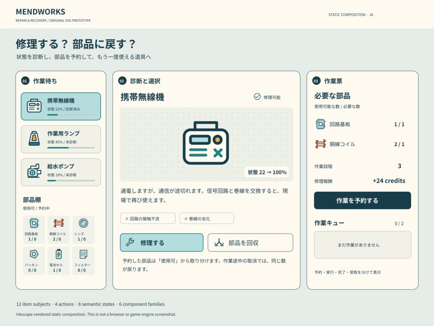Click the 修理報酬 label
Image resolution: width=434 pixels, height=326 pixels.
(323, 181)
